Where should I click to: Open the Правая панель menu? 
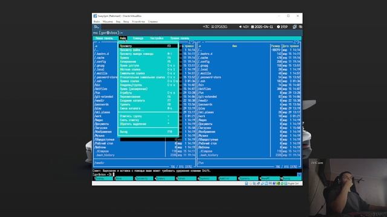pyautogui.click(x=180, y=39)
